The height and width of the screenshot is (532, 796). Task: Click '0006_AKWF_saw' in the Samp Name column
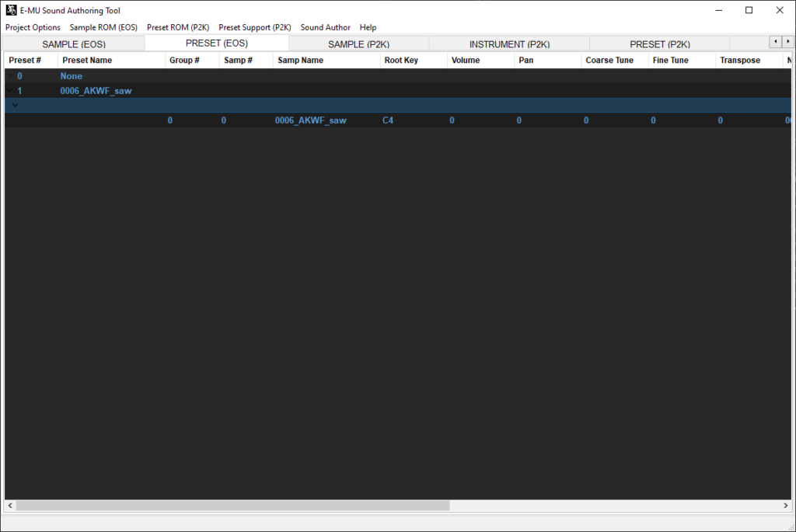(x=311, y=120)
